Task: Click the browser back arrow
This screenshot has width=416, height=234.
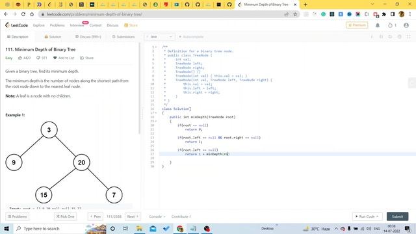Action: [6, 14]
